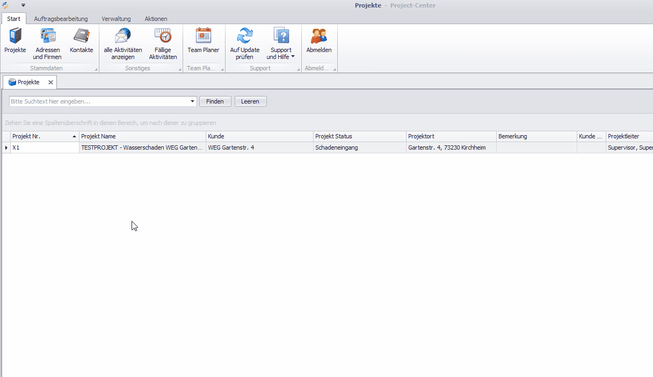Close the Projekte document tab

[50, 82]
